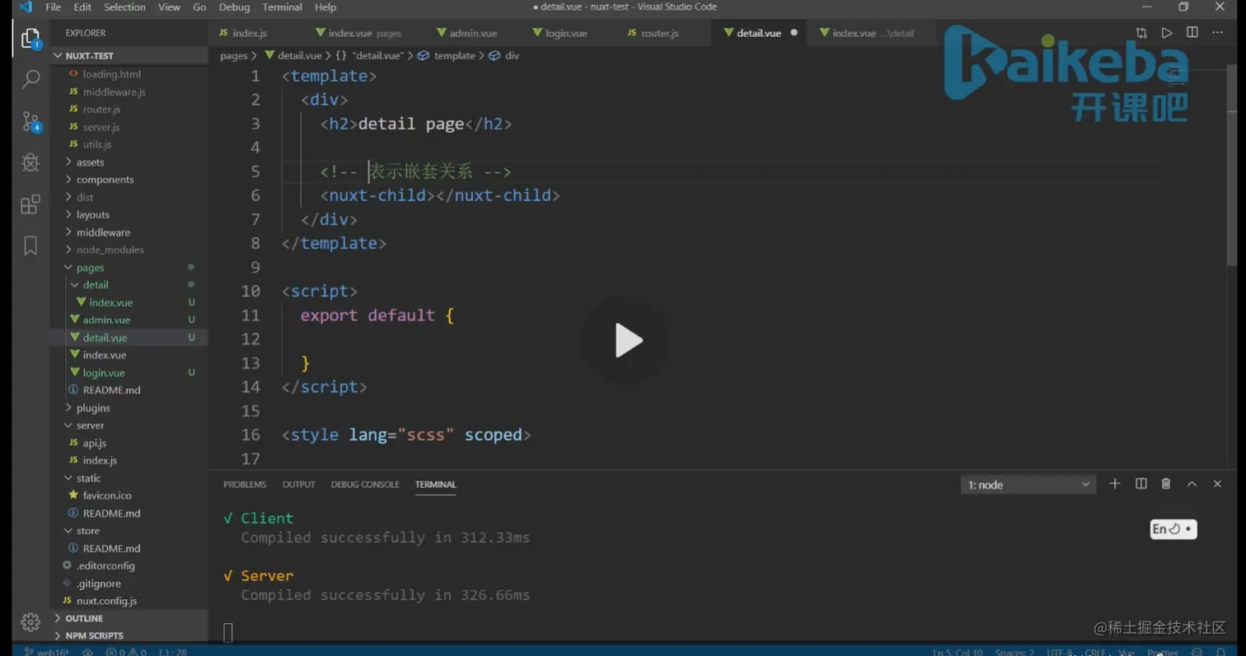Close the unsaved detail.vue tab via its dot

794,33
